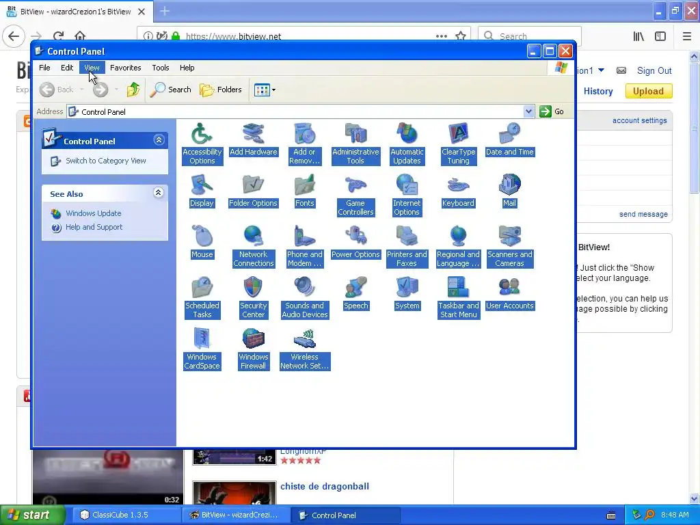The height and width of the screenshot is (525, 700).
Task: Switch to Category View link
Action: pos(106,161)
